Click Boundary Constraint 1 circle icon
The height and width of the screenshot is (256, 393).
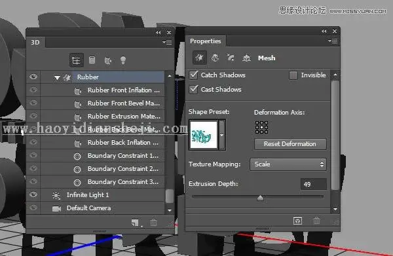[77, 156]
